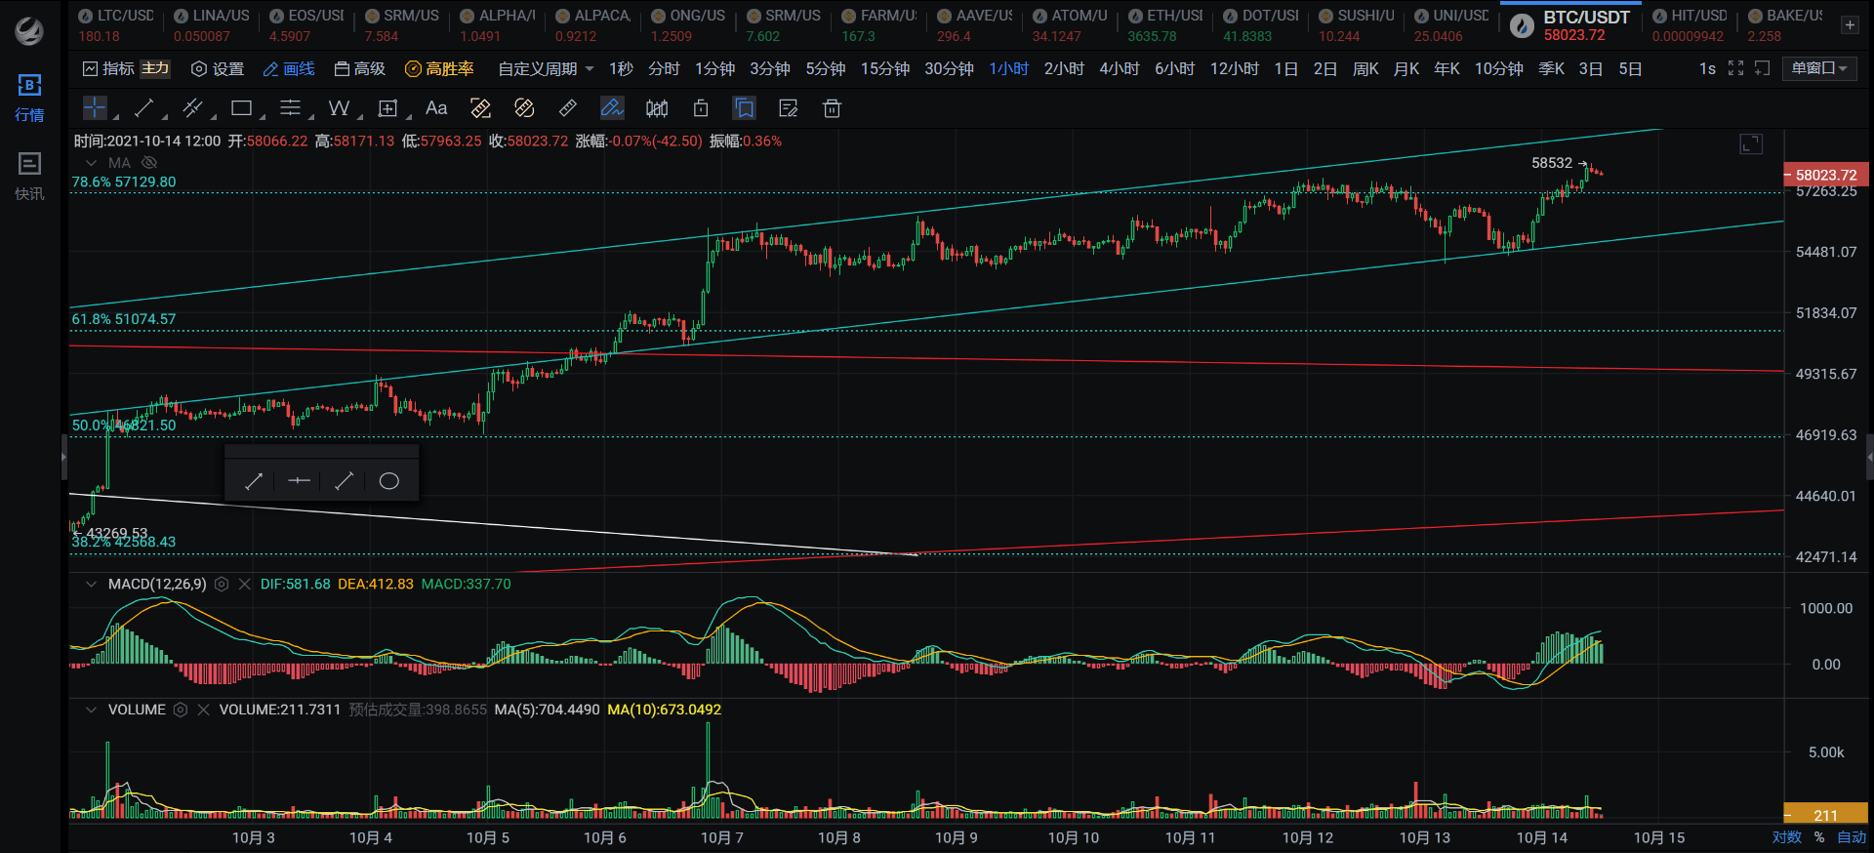Toggle 对数 logarithmic scale

pos(1786,837)
